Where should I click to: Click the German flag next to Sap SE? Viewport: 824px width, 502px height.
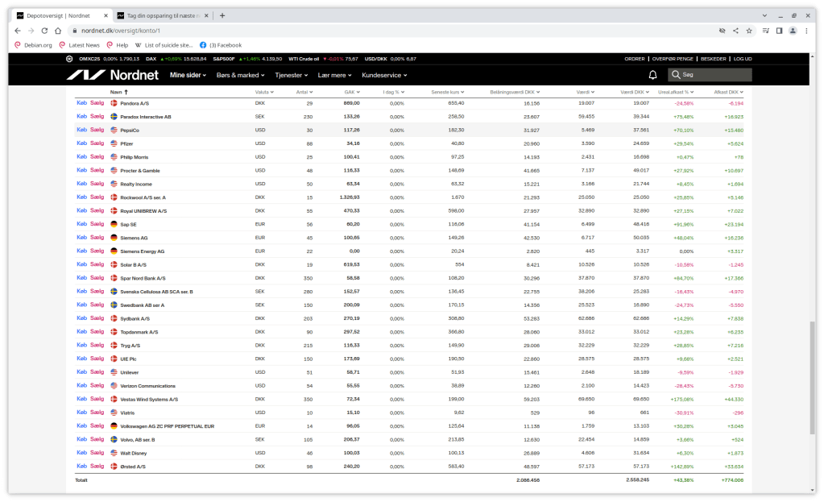tap(114, 224)
